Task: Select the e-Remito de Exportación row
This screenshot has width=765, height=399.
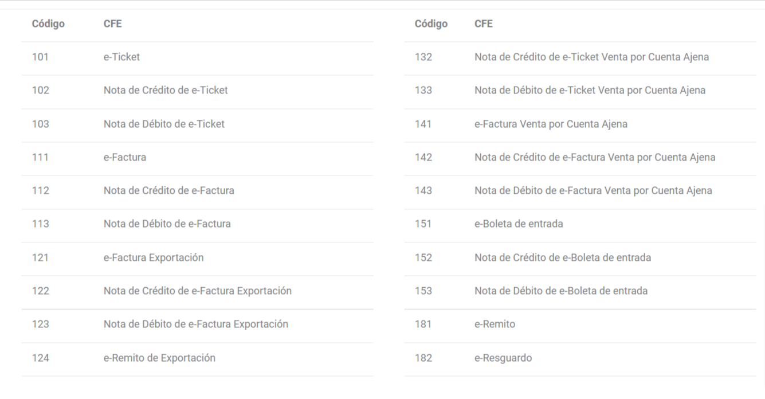Action: pyautogui.click(x=197, y=358)
